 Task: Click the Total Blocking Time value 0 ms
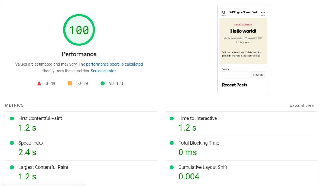[188, 152]
